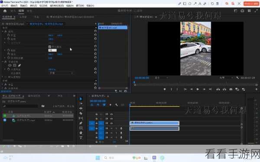This screenshot has height=162, width=260.
Task: Reset the Position parameter
Action: pyautogui.click(x=95, y=35)
